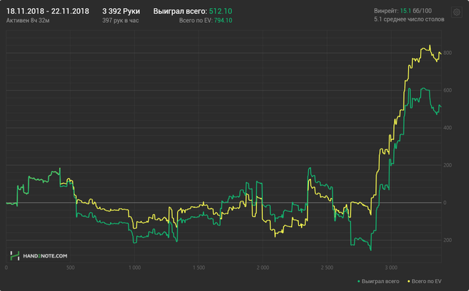This screenshot has height=291, width=469.
Task: Click the Винрейт 15.1 бб/100 stat
Action: (403, 11)
